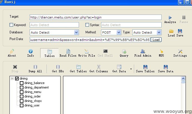The width and height of the screenshot is (192, 114).
Task: Open the Find Admin tool
Action: coord(143,53)
